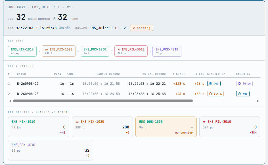Click batch ID B-260908-28
The image size is (268, 165).
[x=28, y=94]
